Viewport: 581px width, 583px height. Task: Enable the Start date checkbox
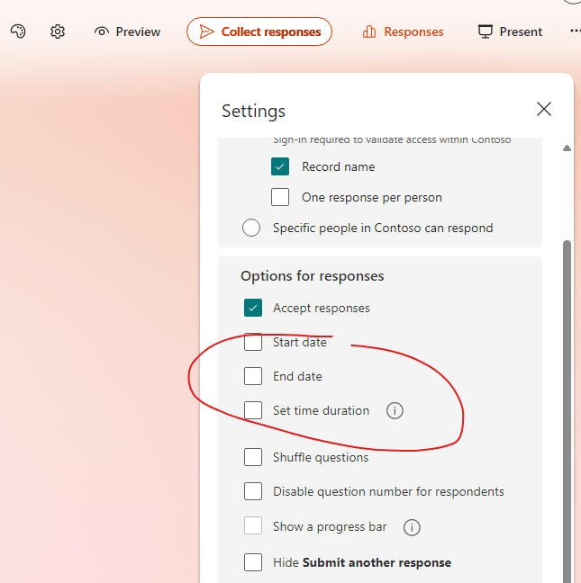tap(253, 342)
